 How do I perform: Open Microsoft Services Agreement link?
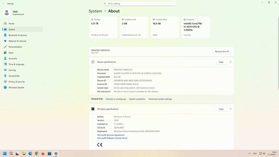pyautogui.click(x=111, y=135)
